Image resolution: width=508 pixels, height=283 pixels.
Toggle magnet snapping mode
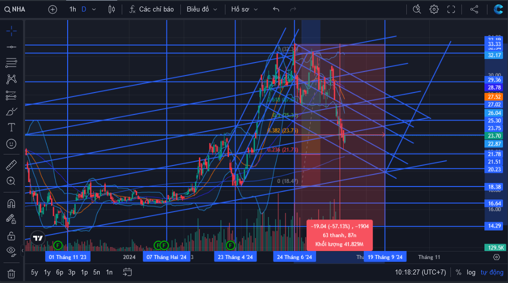click(12, 204)
